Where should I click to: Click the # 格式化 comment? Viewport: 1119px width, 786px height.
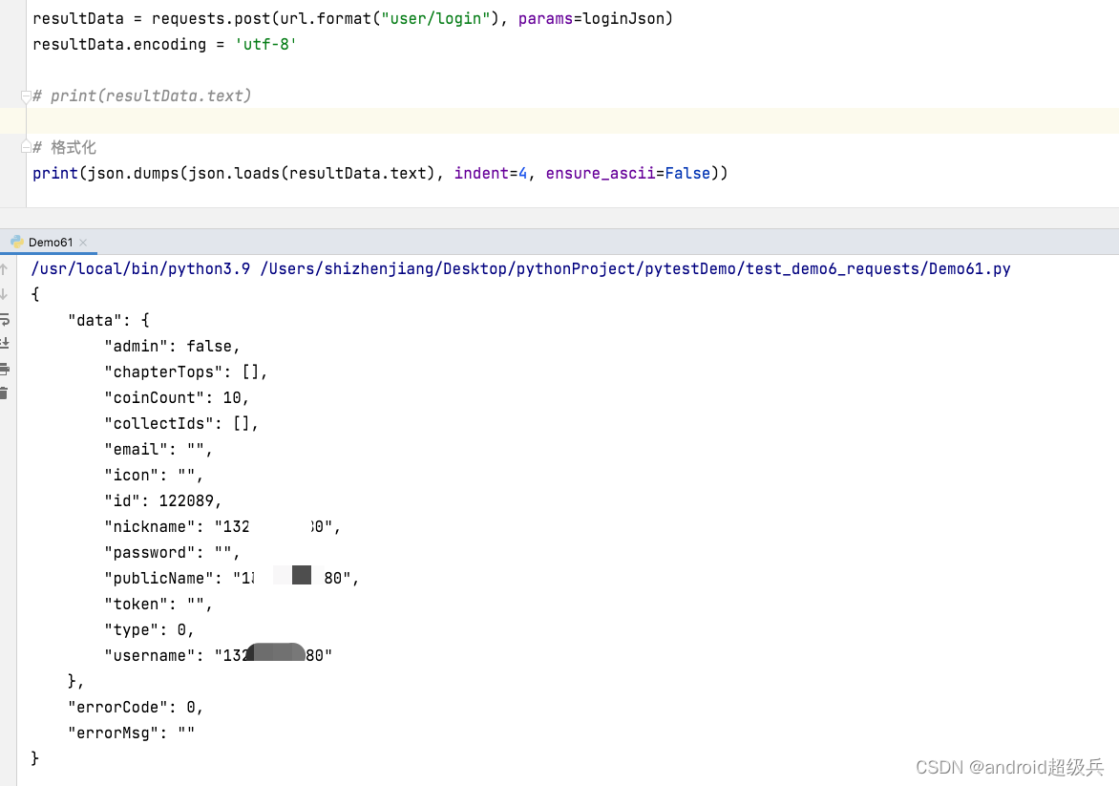(x=64, y=147)
